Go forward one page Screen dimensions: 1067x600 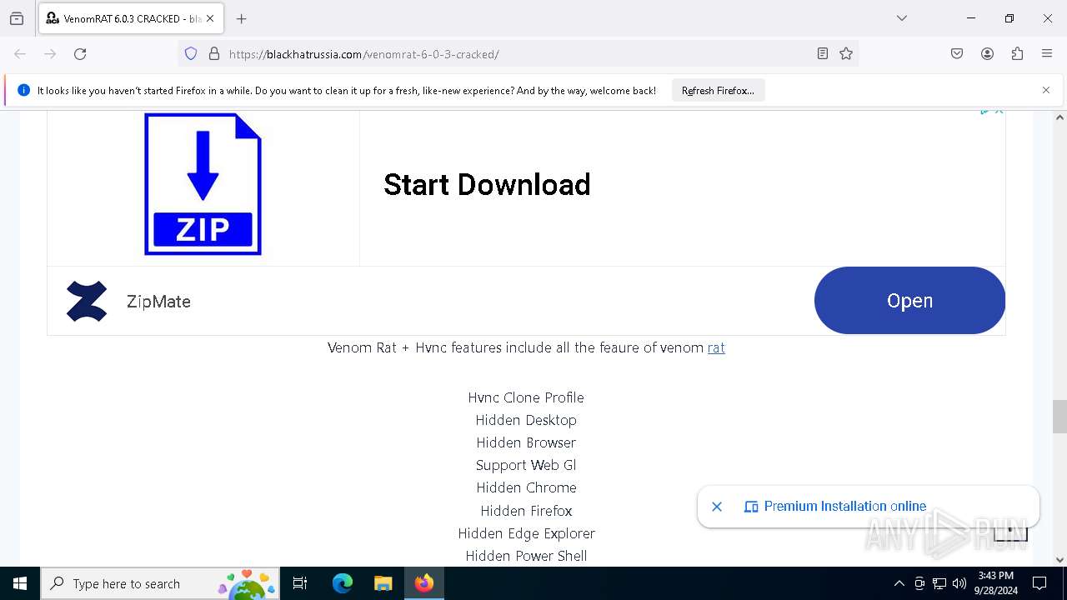pos(50,54)
